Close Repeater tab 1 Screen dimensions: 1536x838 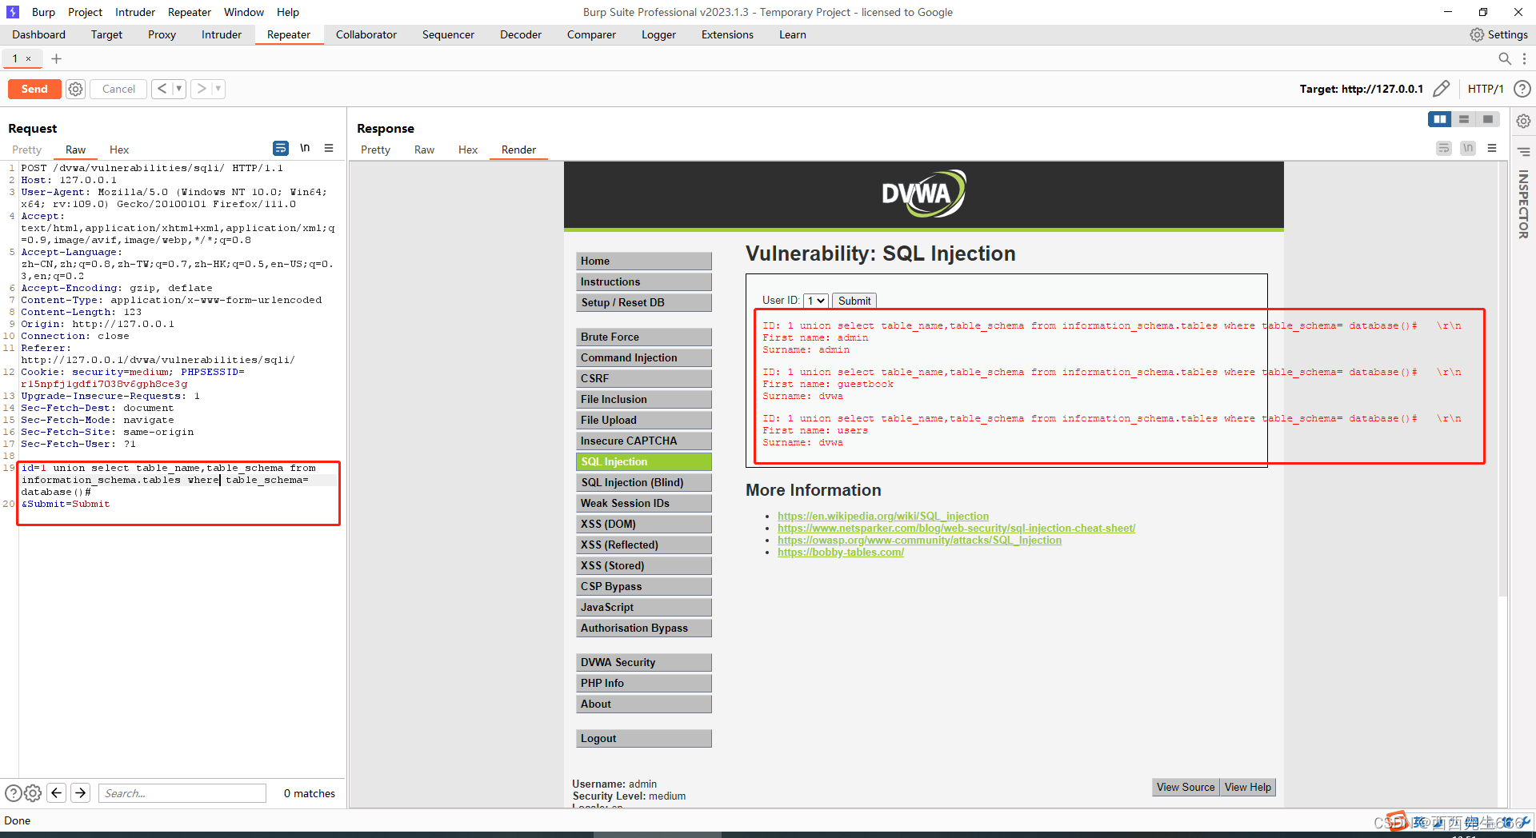[x=29, y=58]
